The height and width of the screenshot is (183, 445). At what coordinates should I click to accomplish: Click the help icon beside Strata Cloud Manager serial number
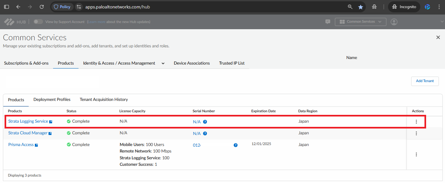click(x=205, y=133)
